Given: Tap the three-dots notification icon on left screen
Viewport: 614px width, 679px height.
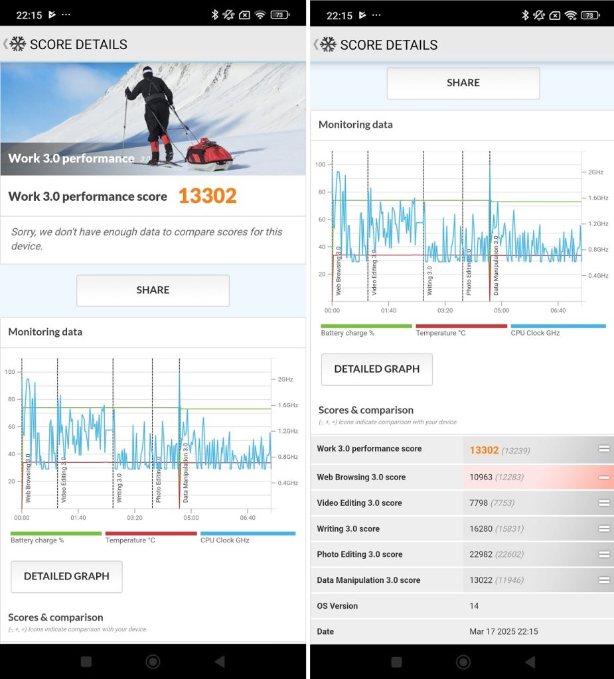Looking at the screenshot, I should point(66,15).
